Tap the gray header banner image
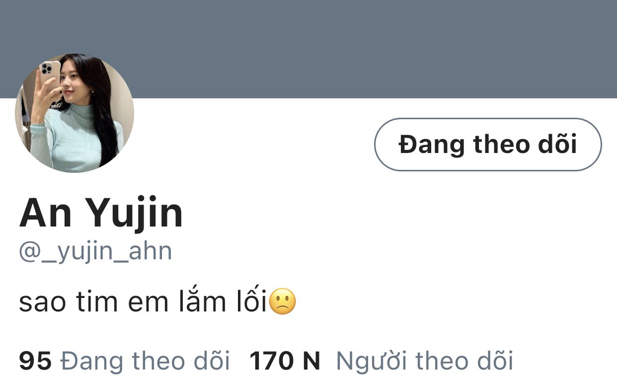This screenshot has height=380, width=617. 308,49
